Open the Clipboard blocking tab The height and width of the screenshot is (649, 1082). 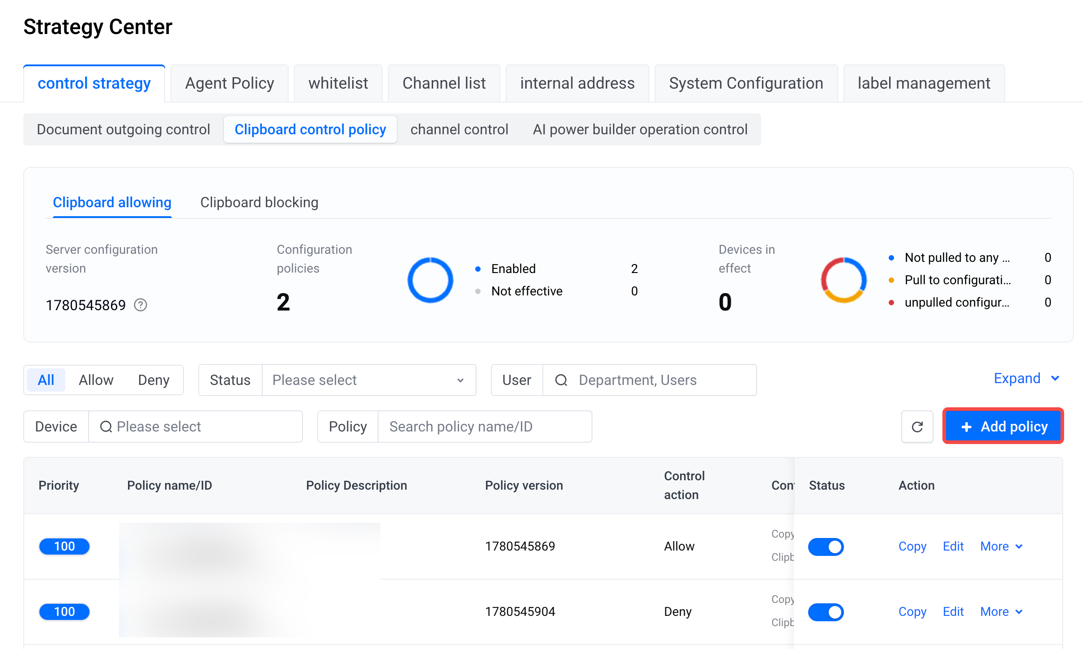pyautogui.click(x=259, y=202)
